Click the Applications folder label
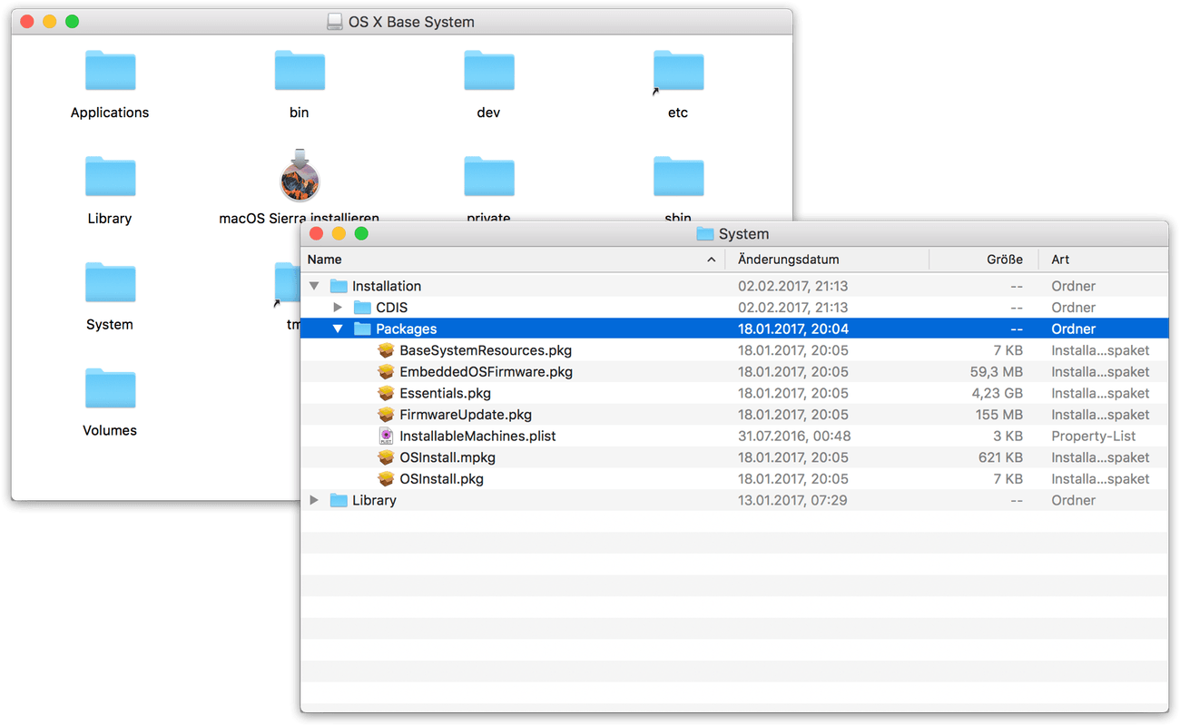 tap(110, 113)
